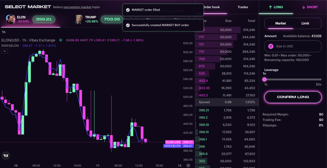327x168 pixels.
Task: Click the Slippage 8% value
Action: [321, 125]
